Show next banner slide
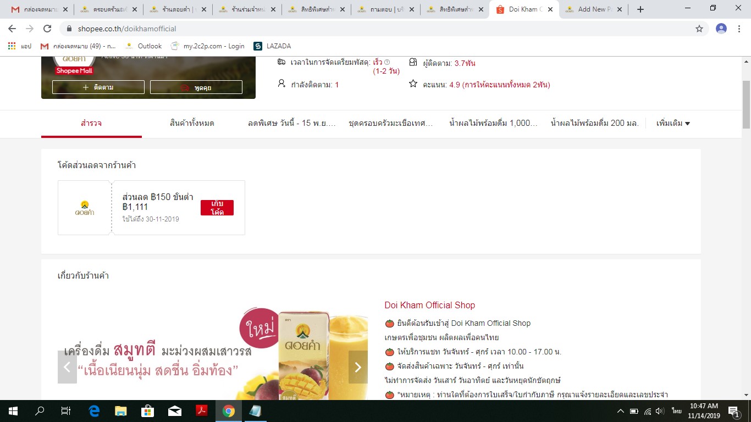751x422 pixels. coord(358,367)
